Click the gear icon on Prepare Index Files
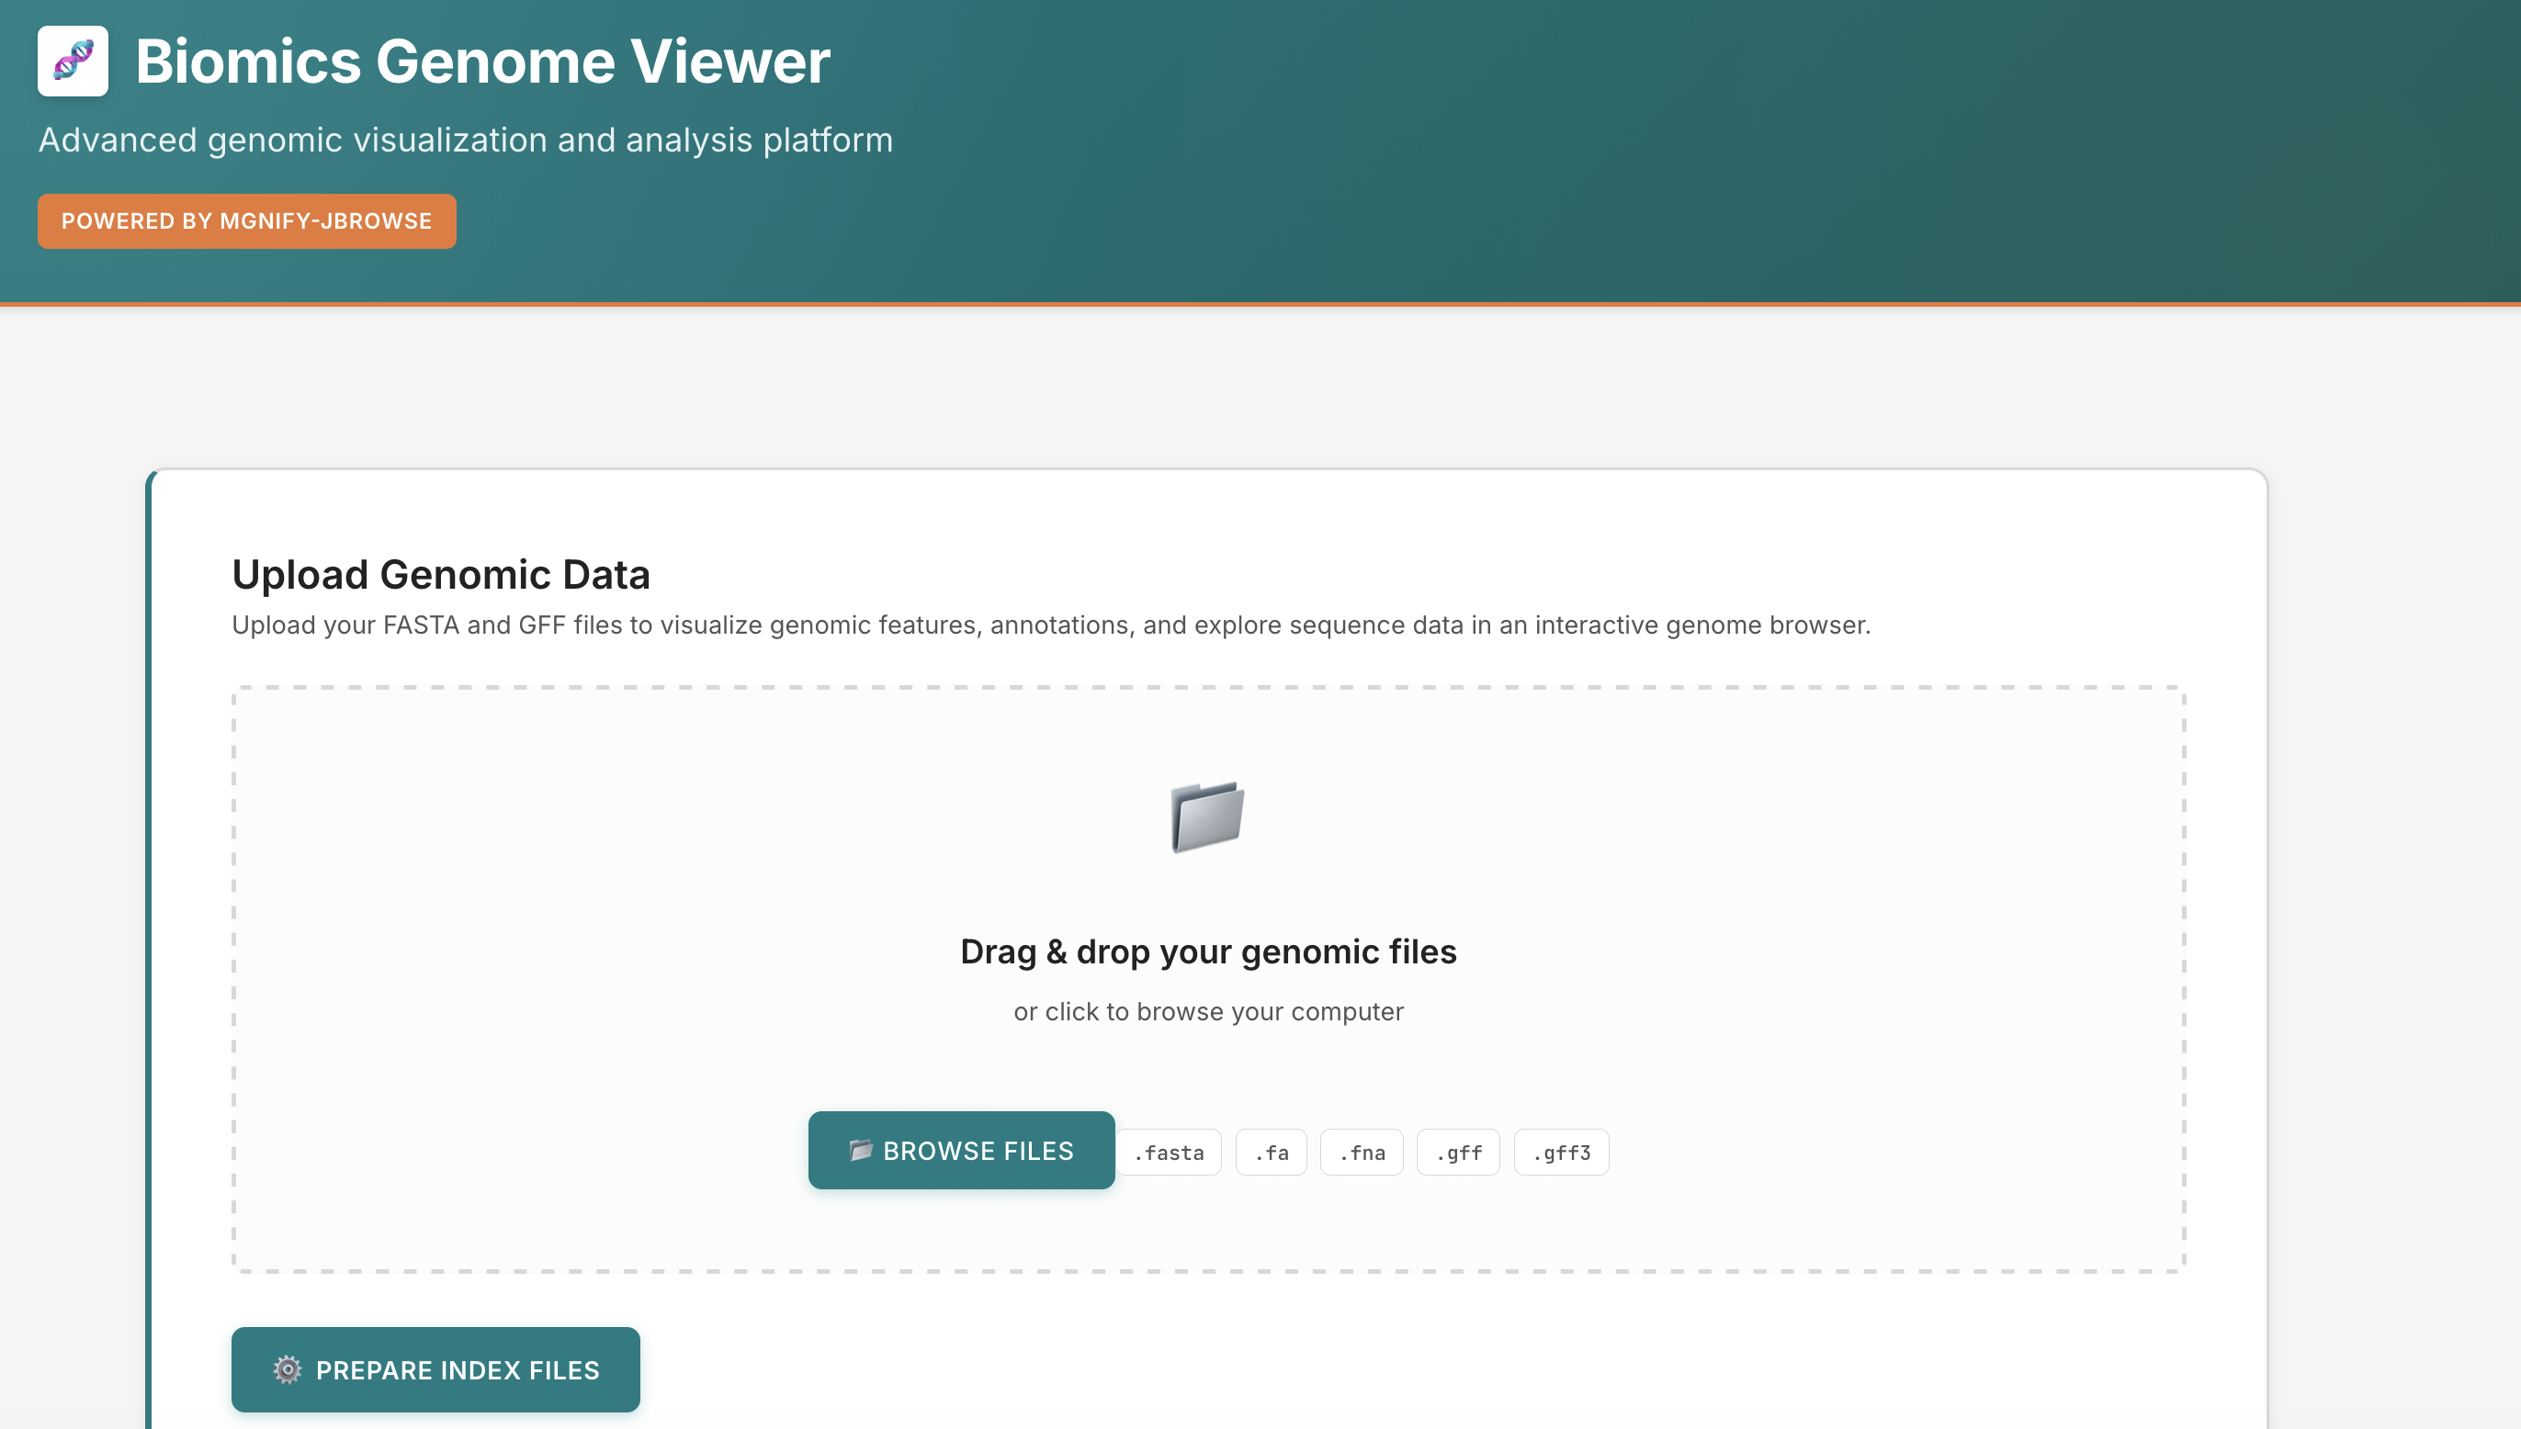2521x1429 pixels. click(286, 1369)
